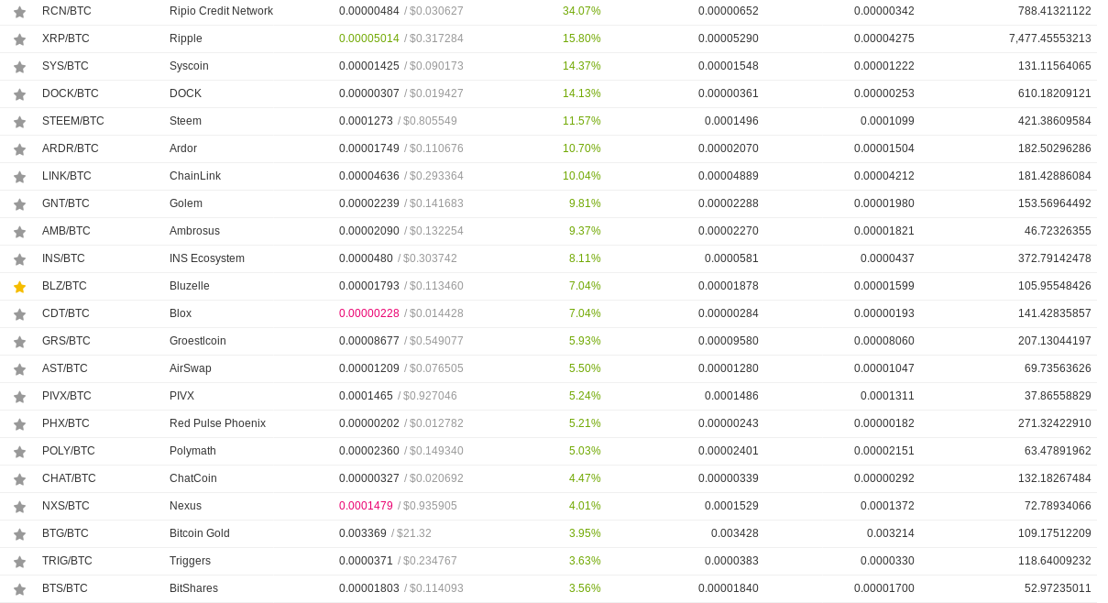Star the STEEM/BTC row

coord(19,122)
